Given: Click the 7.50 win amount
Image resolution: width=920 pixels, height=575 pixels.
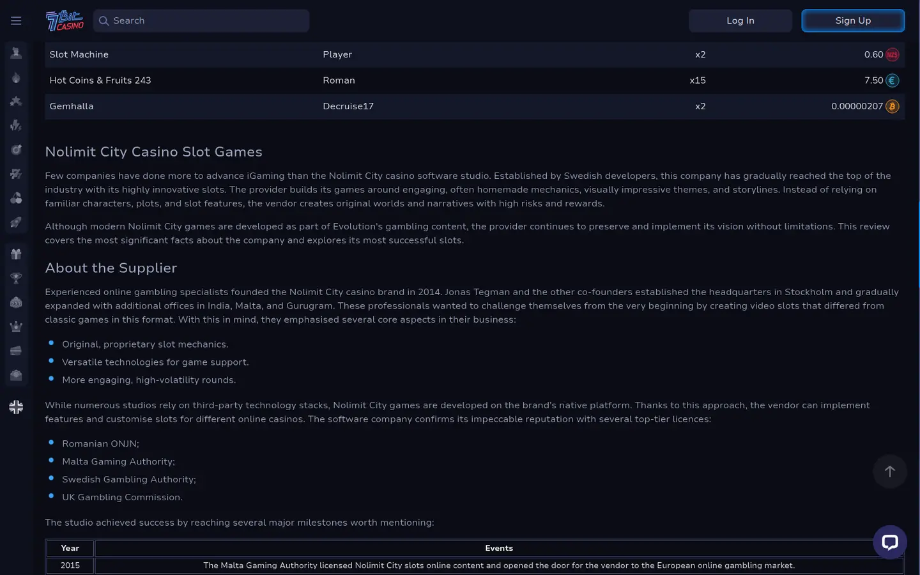Looking at the screenshot, I should 873,80.
